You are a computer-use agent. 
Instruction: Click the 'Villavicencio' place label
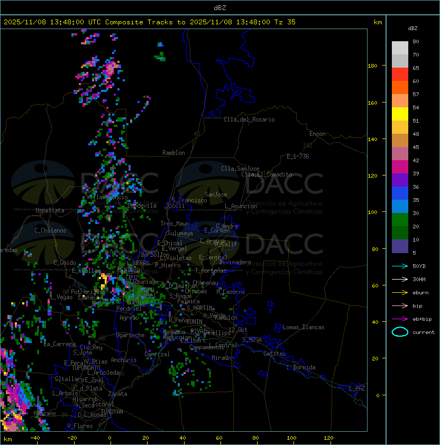pos(107,197)
